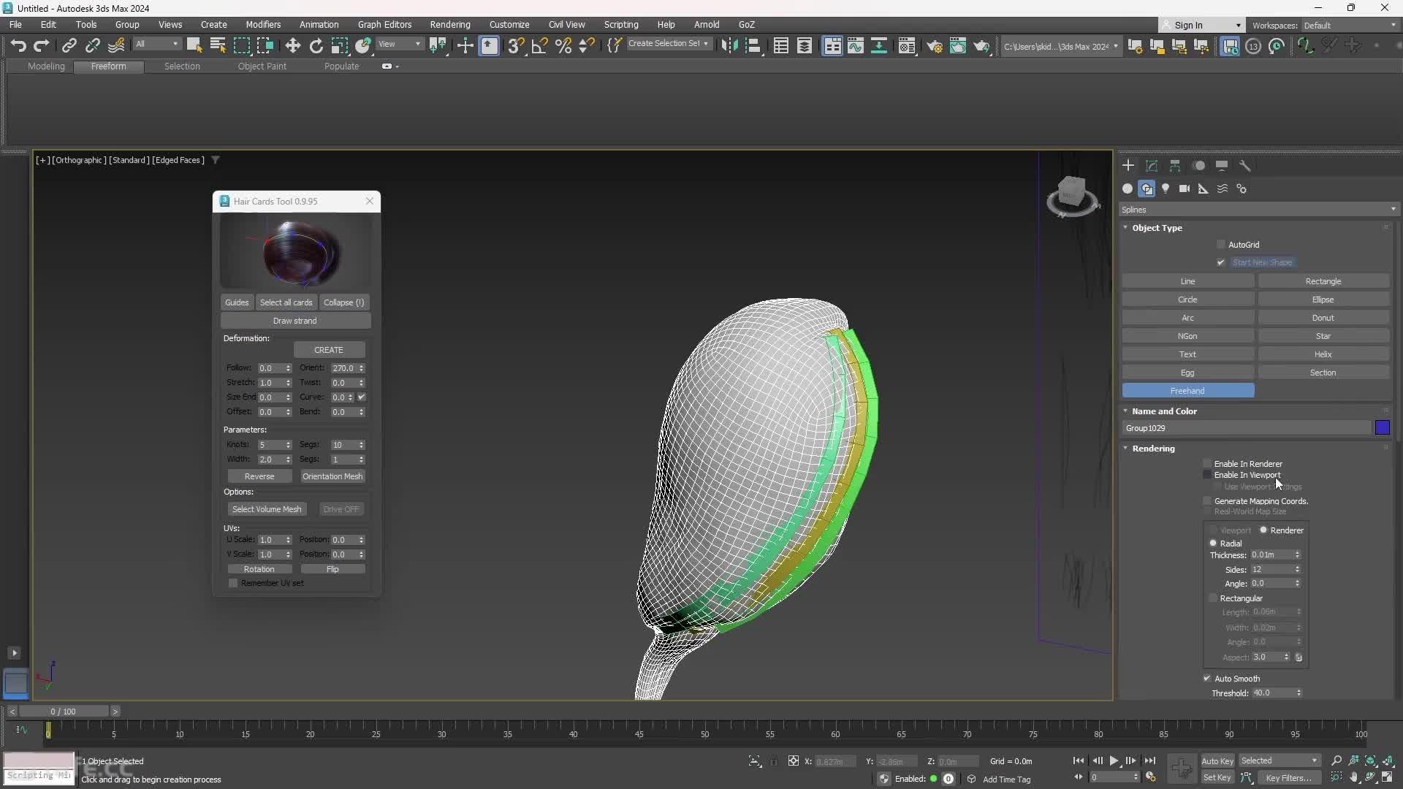Viewport: 1403px width, 789px height.
Task: Open the Workspaces Default dropdown
Action: (x=1348, y=26)
